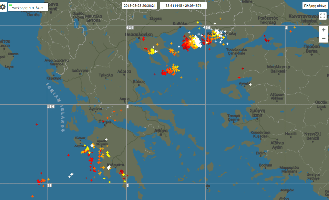Zoom out with the minus button
Image resolution: width=329 pixels, height=200 pixels.
point(323,38)
